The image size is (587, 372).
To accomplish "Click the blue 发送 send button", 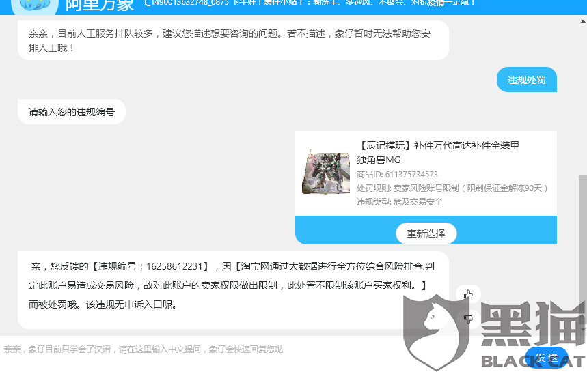I will [546, 358].
